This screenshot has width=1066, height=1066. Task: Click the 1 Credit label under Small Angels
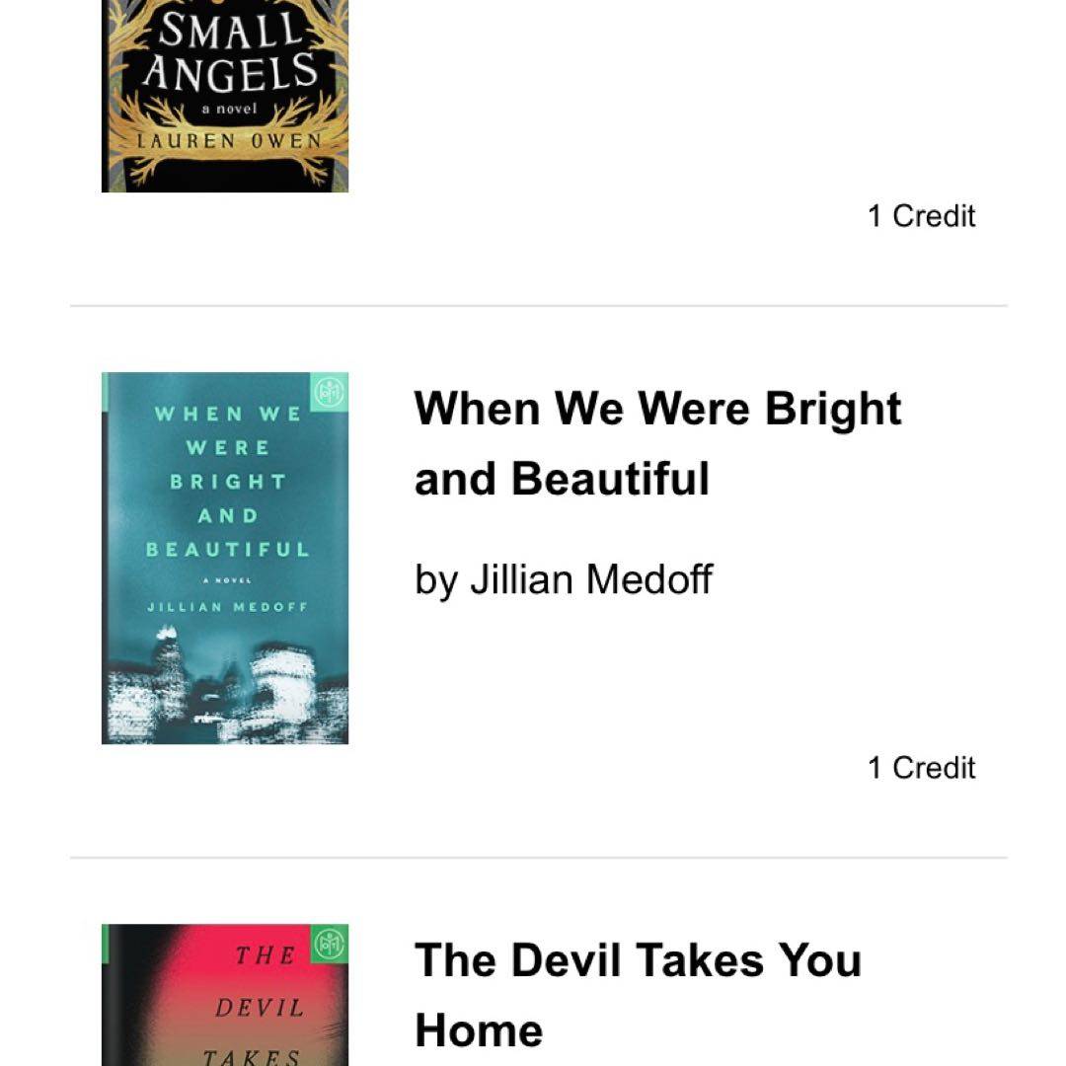pos(921,216)
